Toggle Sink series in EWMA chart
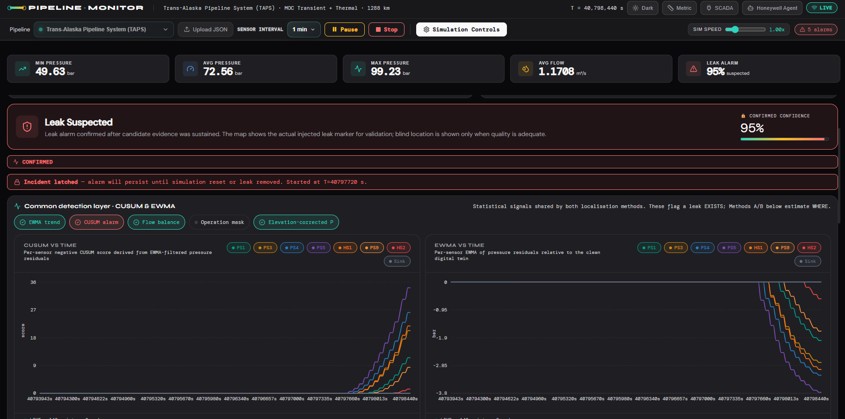The width and height of the screenshot is (845, 419). [808, 261]
